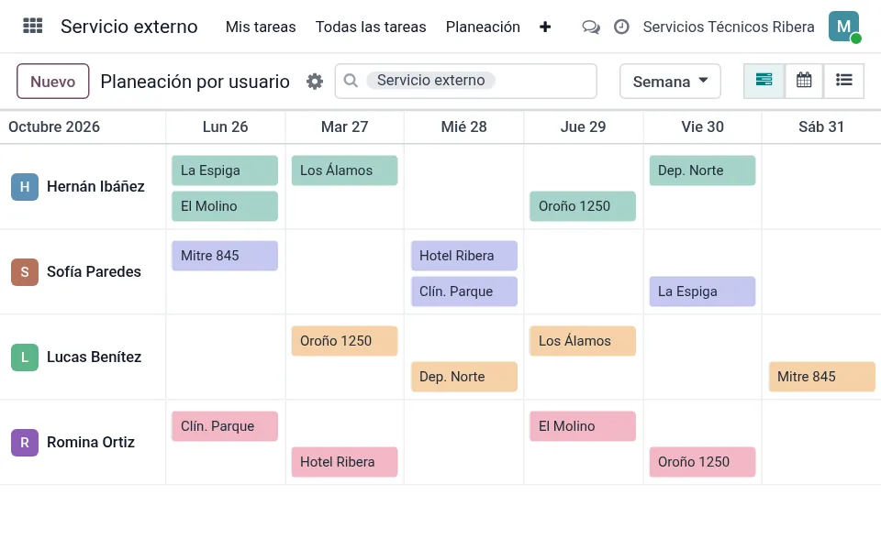This screenshot has height=550, width=881.
Task: Open Hernán's Oroño 1250 task on Thursday
Action: [583, 206]
